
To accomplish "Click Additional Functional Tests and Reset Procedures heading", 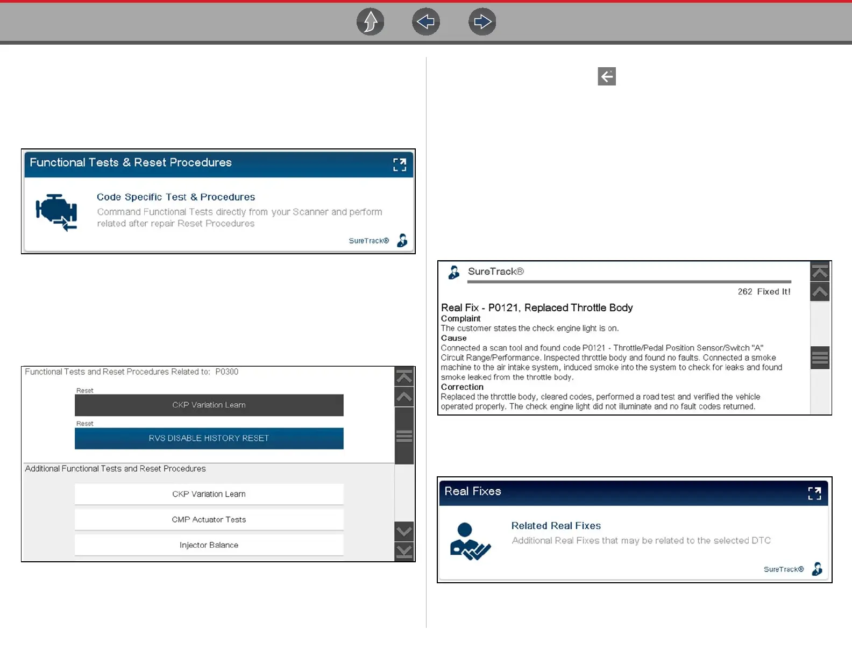I will click(x=115, y=469).
